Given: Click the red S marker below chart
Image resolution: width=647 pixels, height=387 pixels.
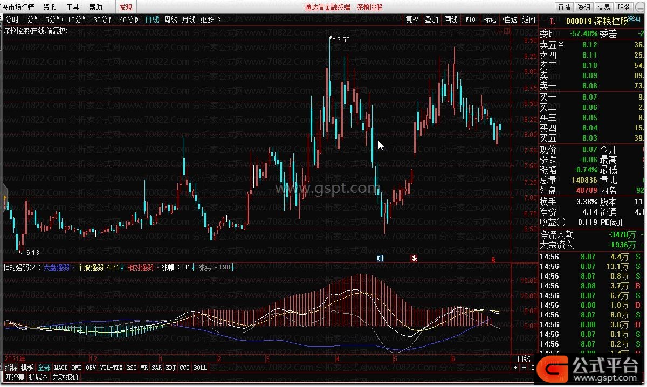Looking at the screenshot, I should (x=493, y=259).
